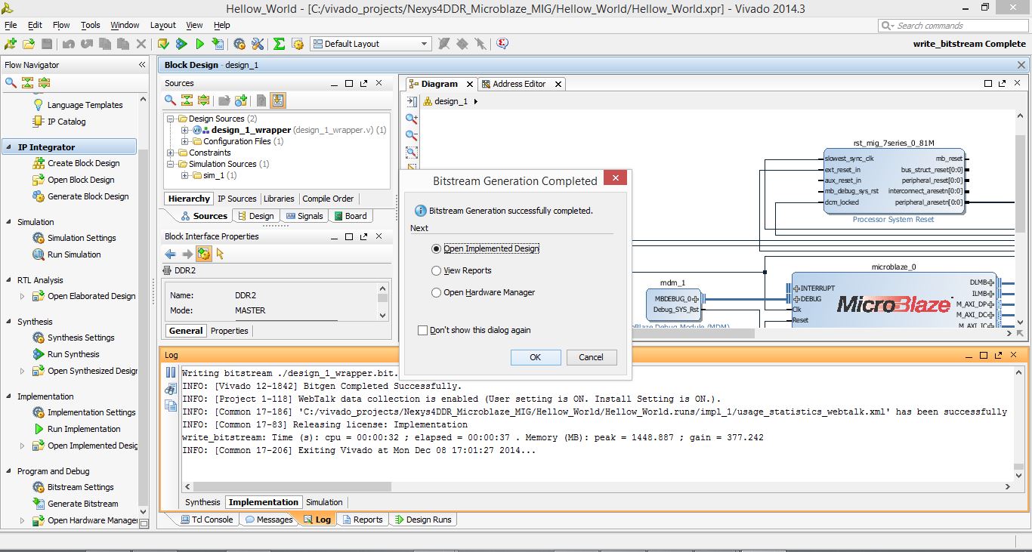Click the green Run Implementation toolbar arrow
1032x552 pixels.
pos(200,44)
